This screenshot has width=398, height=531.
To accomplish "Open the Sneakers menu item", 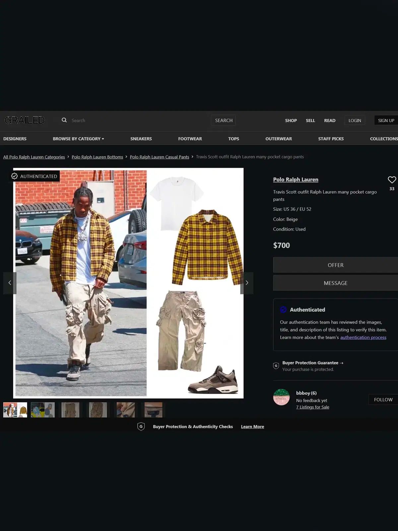I will point(141,139).
